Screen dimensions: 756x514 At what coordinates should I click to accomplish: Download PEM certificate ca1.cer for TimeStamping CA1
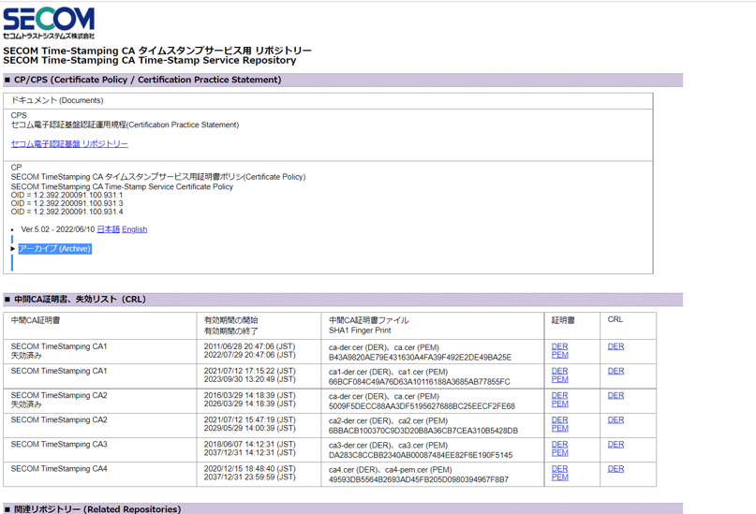pyautogui.click(x=559, y=379)
